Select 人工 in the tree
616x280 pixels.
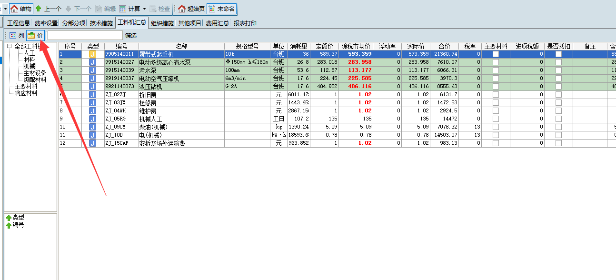tap(29, 53)
